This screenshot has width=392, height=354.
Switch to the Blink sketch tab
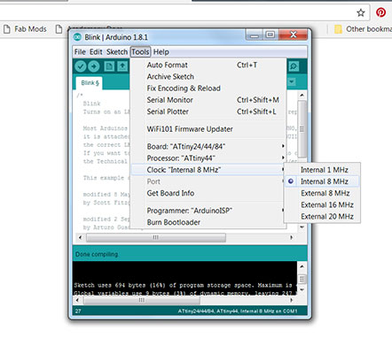pos(90,83)
